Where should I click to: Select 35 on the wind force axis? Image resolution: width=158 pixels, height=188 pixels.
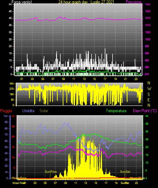10,25
